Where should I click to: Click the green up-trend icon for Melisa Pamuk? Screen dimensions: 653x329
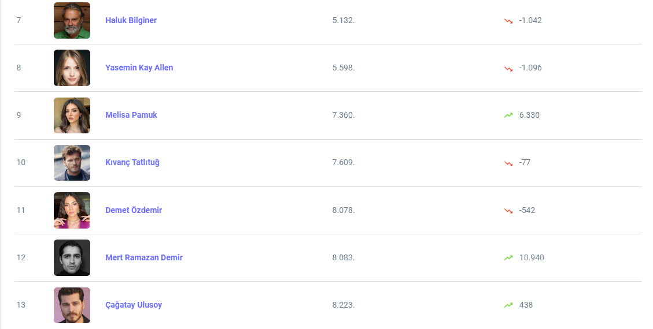[508, 115]
